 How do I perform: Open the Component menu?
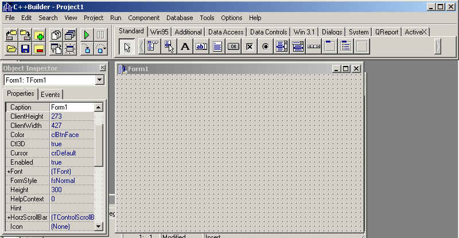coord(144,18)
